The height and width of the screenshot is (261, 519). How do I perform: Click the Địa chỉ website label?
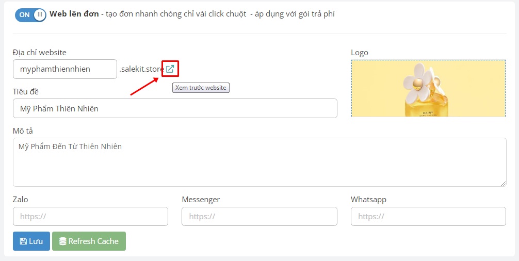[40, 53]
